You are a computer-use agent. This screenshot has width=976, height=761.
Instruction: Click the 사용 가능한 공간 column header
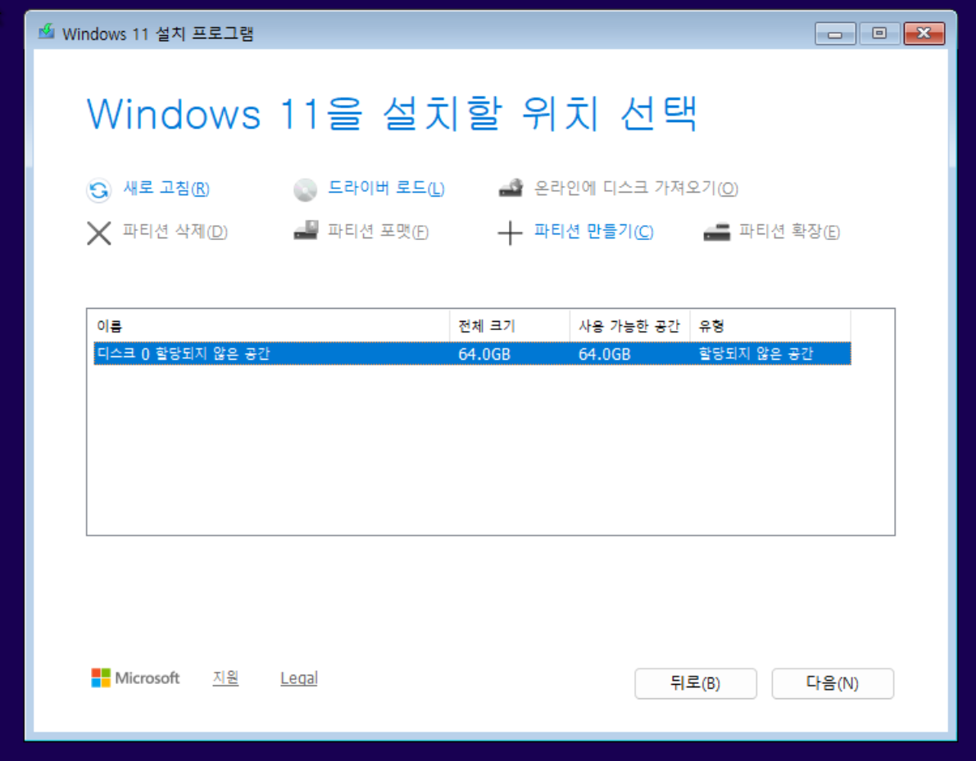(x=629, y=326)
